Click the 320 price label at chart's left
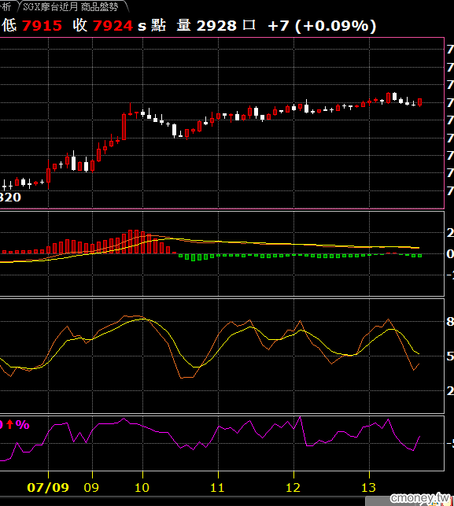 (x=10, y=198)
